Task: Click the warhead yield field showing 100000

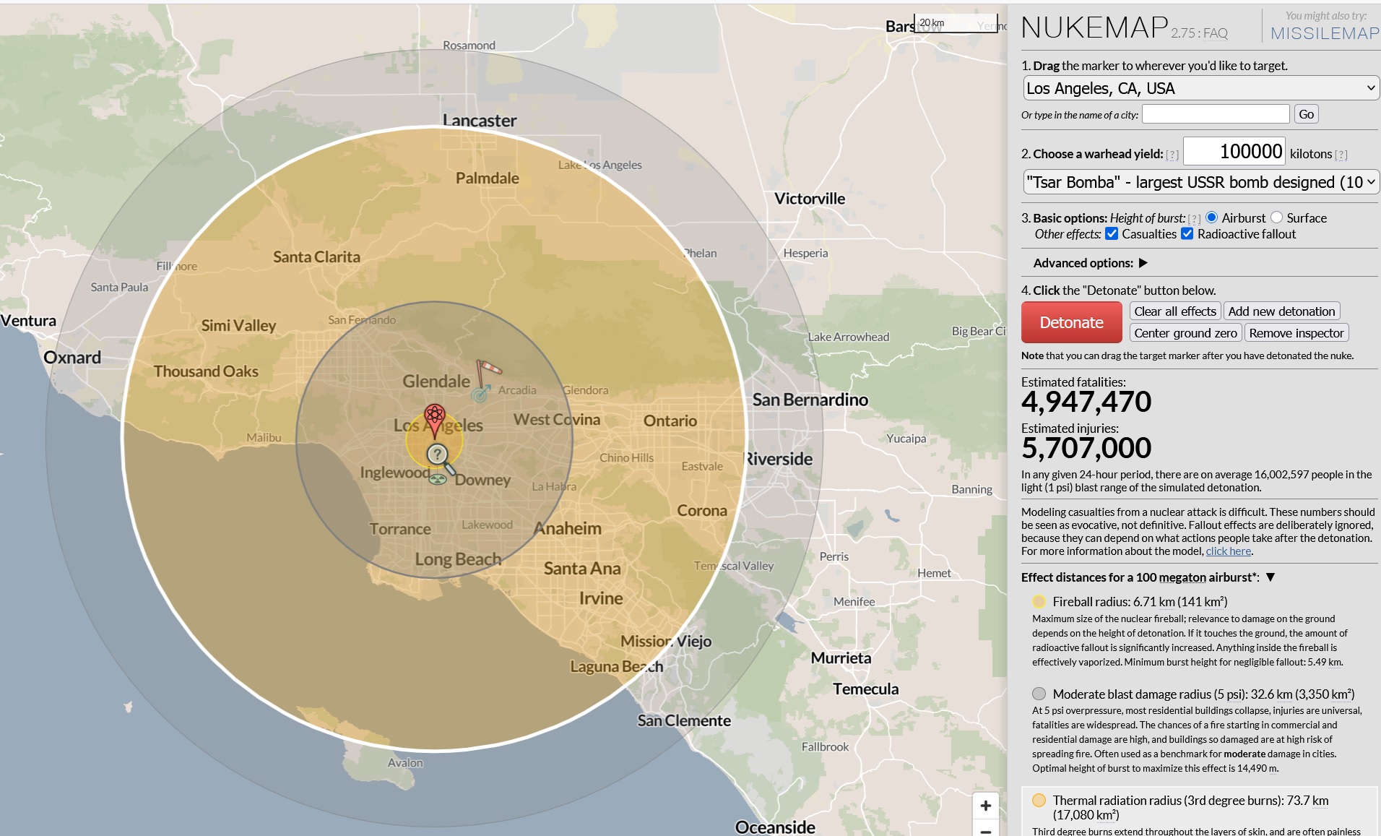Action: pyautogui.click(x=1234, y=152)
